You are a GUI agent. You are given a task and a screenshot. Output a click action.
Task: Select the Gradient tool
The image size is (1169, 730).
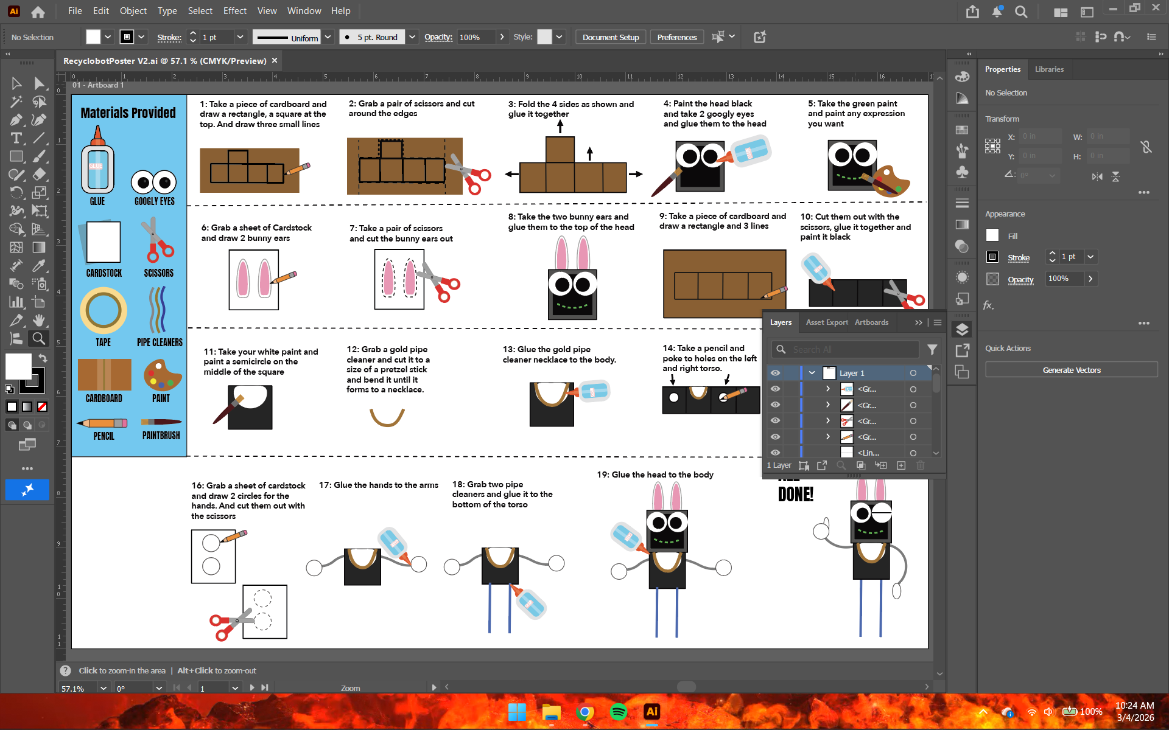(39, 248)
